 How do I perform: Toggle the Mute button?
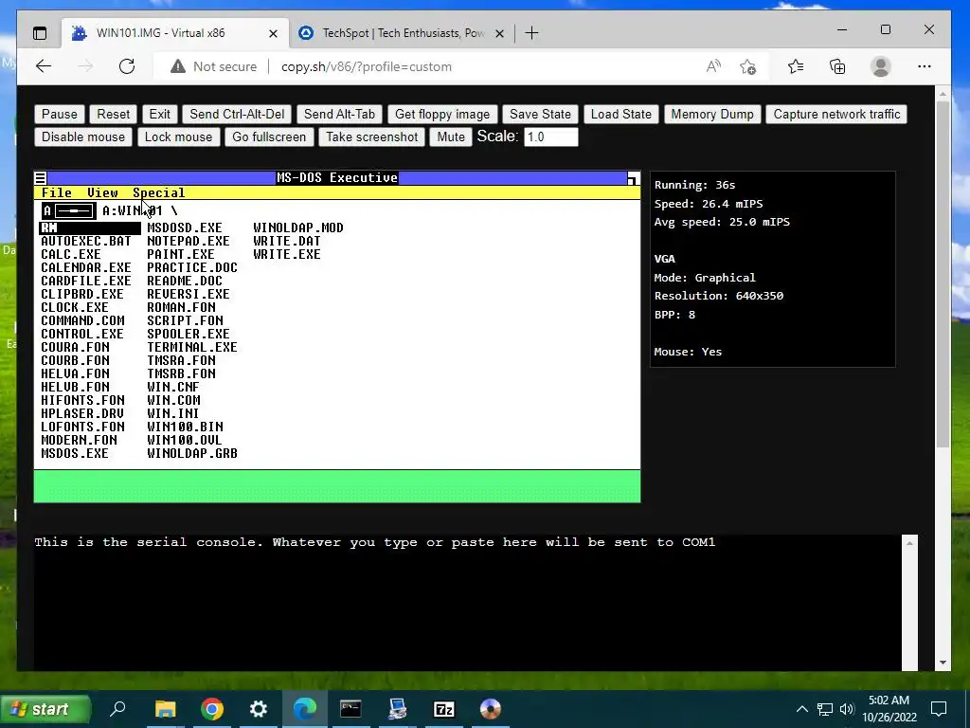(450, 136)
